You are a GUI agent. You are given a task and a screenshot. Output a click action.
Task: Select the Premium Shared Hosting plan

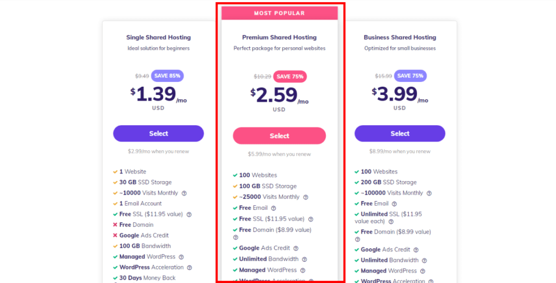point(280,136)
